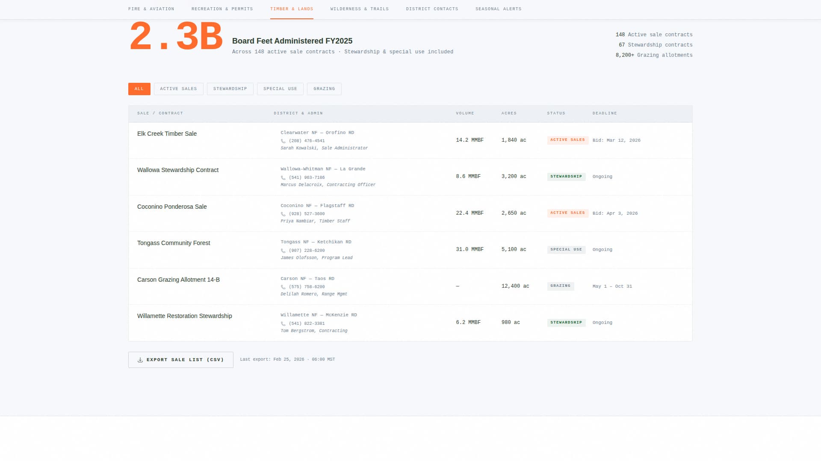This screenshot has width=821, height=461.
Task: Call the number (928) 527-3600
Action: (x=307, y=214)
